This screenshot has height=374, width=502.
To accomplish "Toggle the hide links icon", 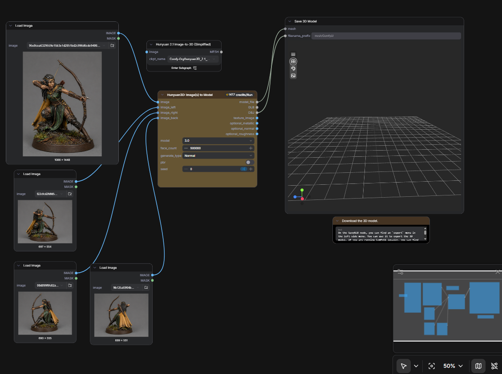I will [494, 366].
